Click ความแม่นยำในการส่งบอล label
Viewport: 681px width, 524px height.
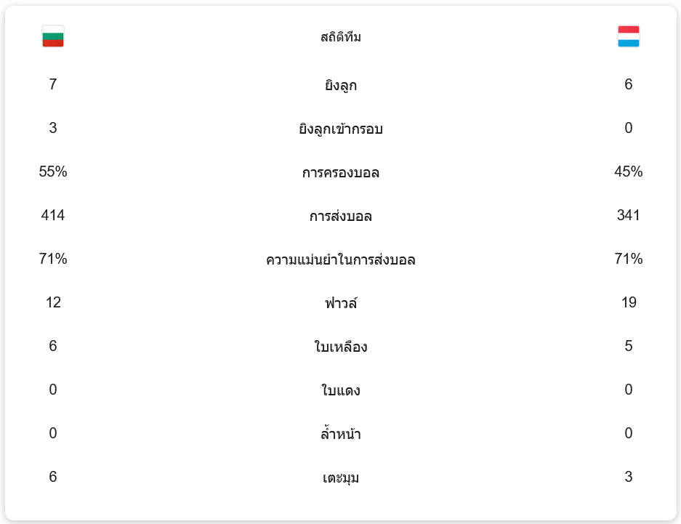pyautogui.click(x=340, y=259)
